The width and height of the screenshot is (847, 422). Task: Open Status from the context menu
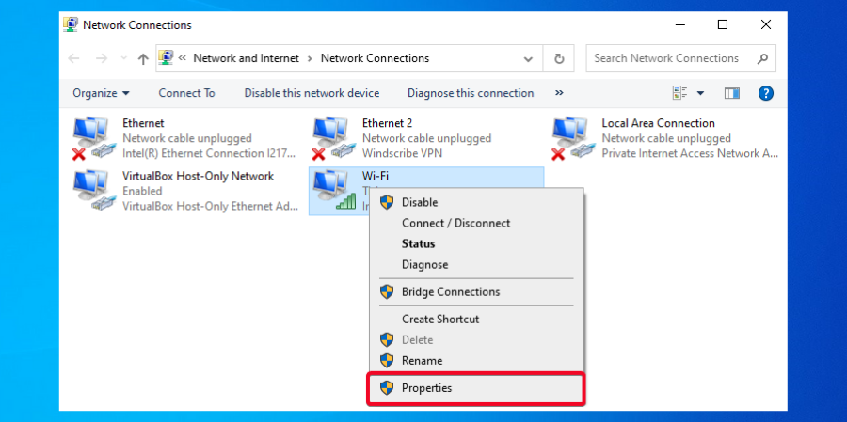(x=475, y=244)
